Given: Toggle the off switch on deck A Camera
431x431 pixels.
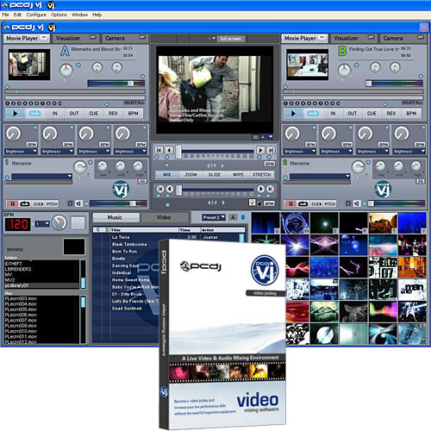Looking at the screenshot, I should click(x=142, y=37).
